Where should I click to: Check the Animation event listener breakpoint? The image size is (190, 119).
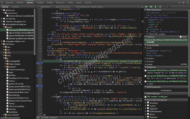click(148, 103)
